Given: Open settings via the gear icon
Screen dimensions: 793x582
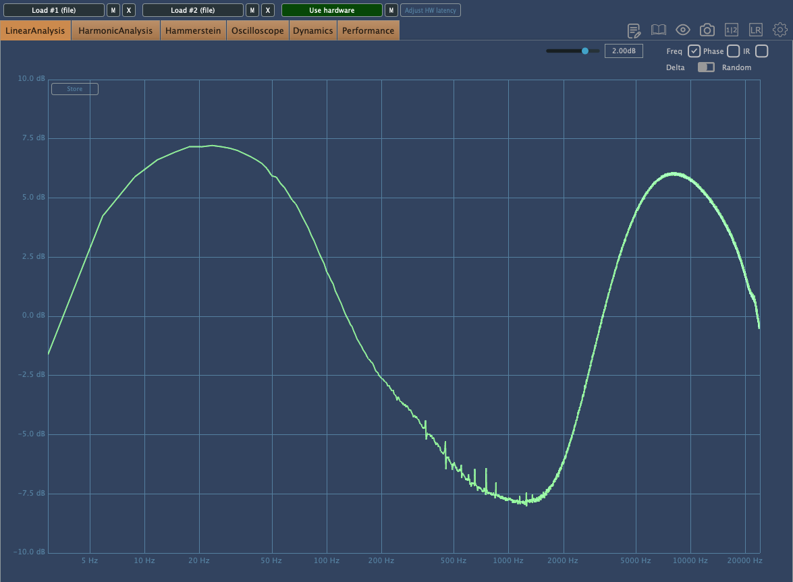Looking at the screenshot, I should pyautogui.click(x=780, y=30).
